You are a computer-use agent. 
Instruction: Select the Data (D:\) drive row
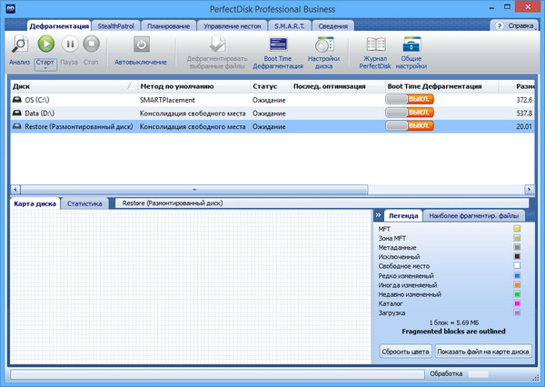click(x=73, y=113)
